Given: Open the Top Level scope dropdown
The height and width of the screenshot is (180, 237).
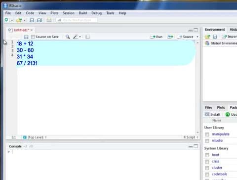Looking at the screenshot, I should (x=35, y=137).
